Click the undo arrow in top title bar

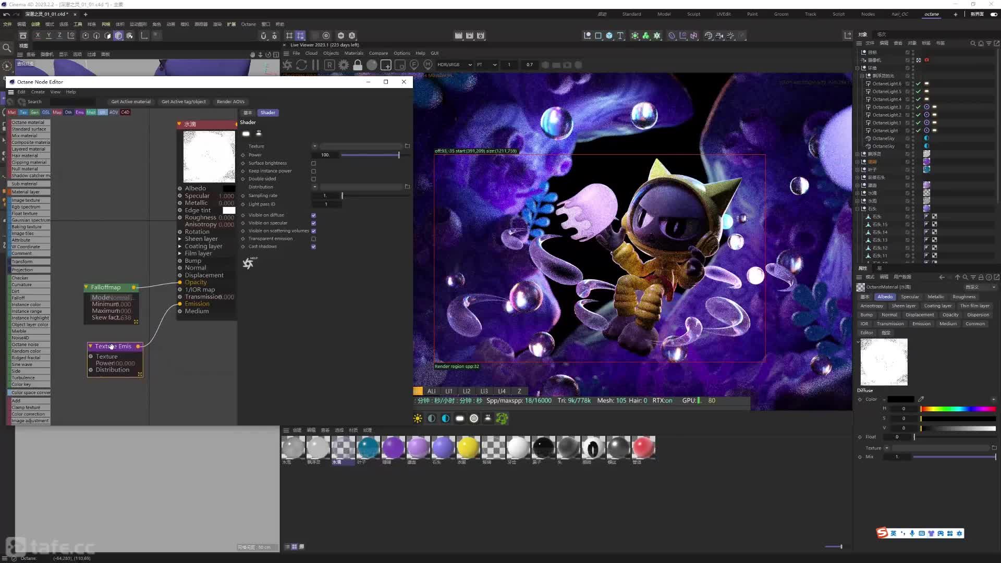tap(6, 14)
